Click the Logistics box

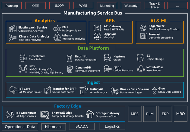[112, 126]
